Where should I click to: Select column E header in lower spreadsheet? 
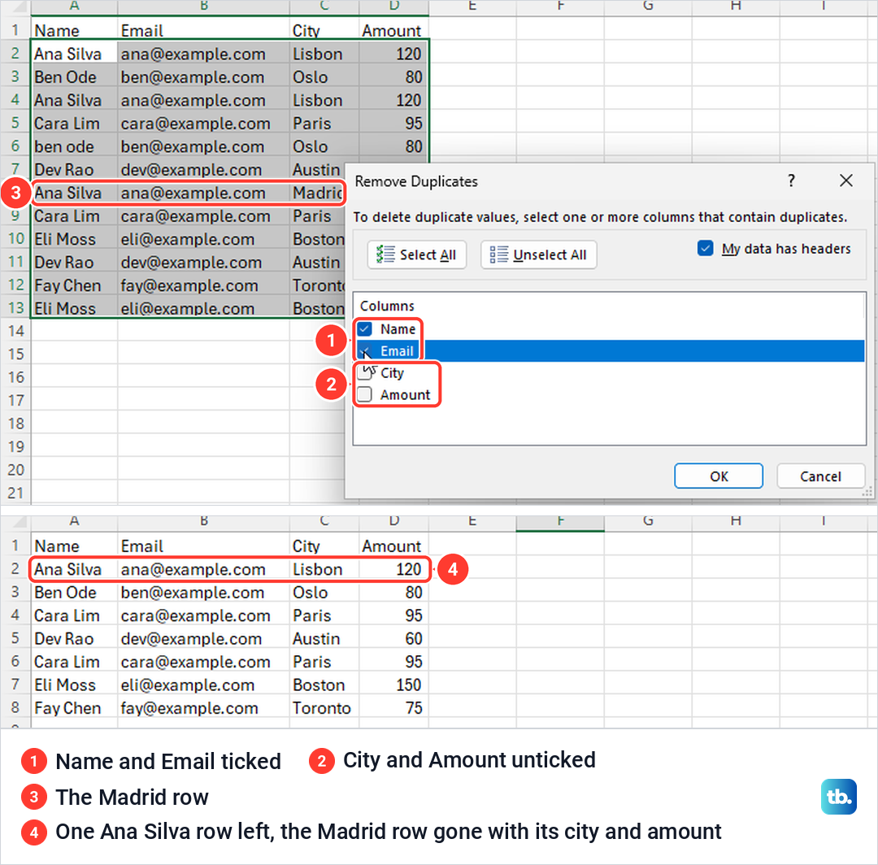[x=472, y=522]
